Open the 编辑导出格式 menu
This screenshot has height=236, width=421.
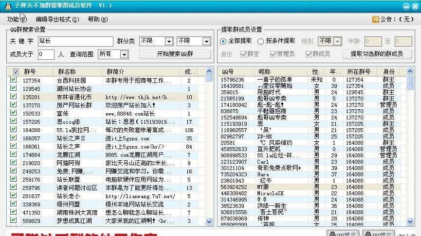pos(57,19)
